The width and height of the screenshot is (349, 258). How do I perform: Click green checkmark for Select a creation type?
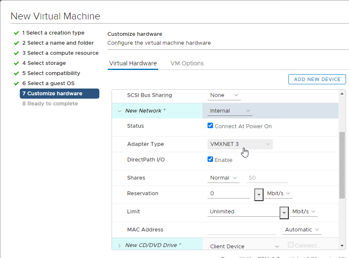tap(16, 33)
